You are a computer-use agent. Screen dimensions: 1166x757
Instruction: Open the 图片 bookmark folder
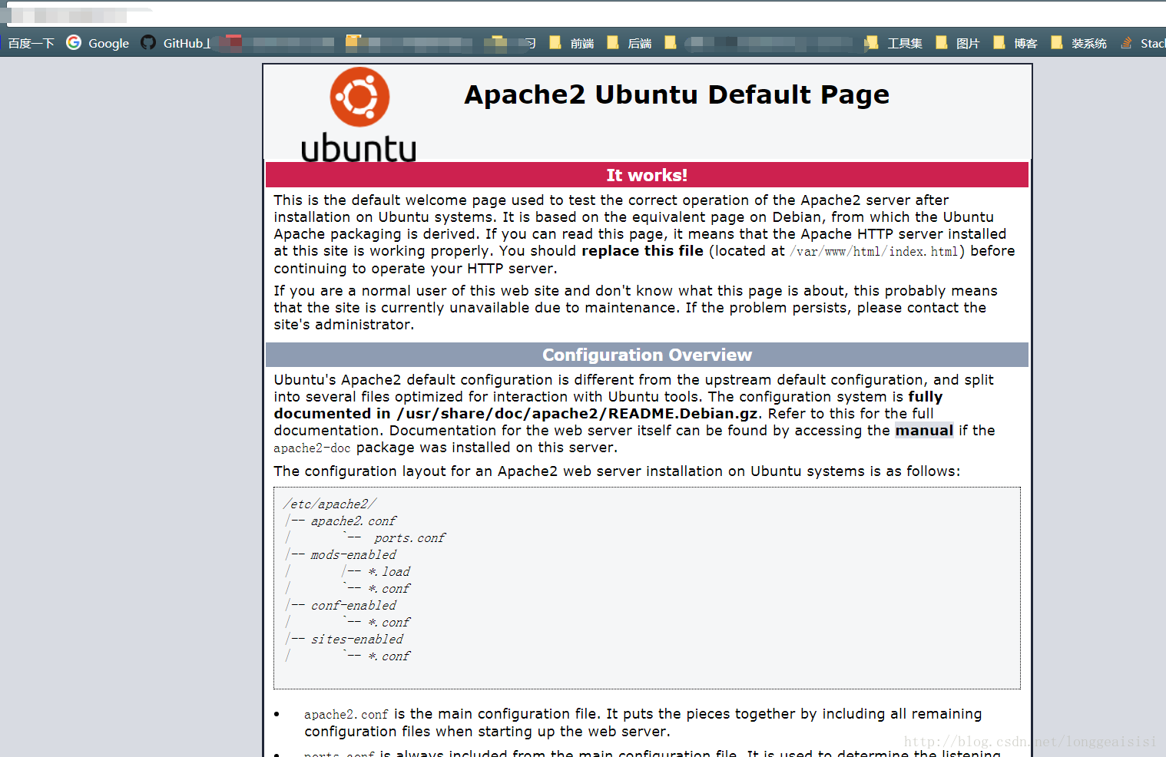968,44
